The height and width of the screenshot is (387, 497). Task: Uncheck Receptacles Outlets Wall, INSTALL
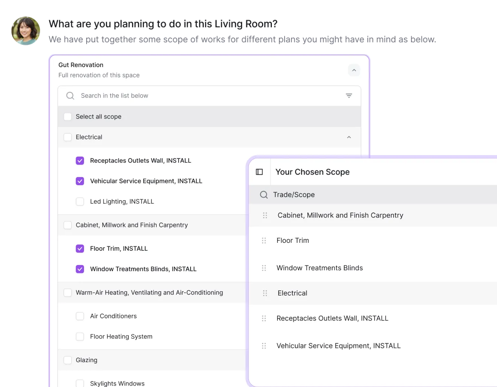point(80,161)
